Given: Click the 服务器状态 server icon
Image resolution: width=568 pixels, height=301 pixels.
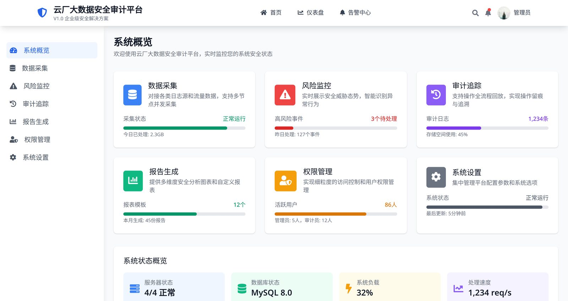Looking at the screenshot, I should point(135,289).
